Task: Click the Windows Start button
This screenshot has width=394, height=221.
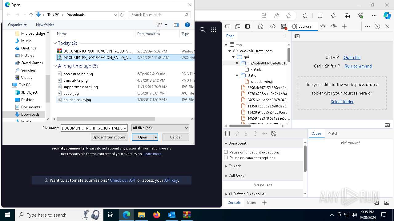Action: [7, 215]
